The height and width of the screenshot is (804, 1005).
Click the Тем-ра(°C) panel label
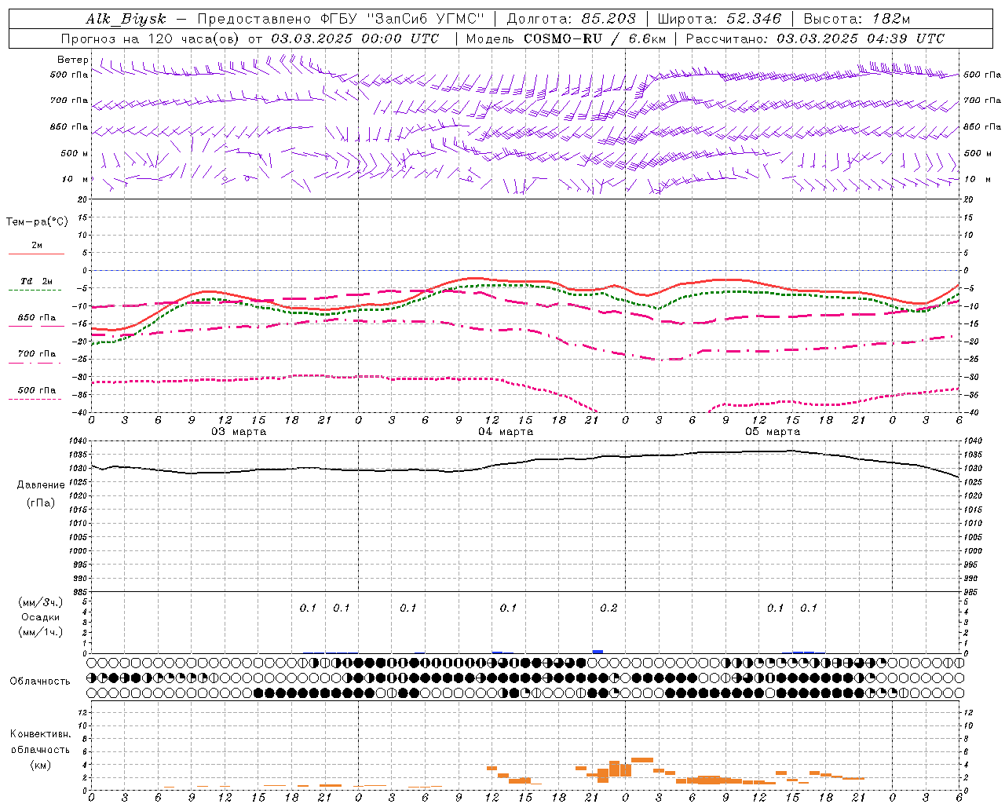pos(37,221)
